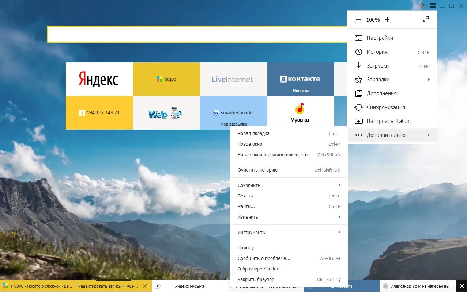Choose Закрыть браузер

point(289,280)
